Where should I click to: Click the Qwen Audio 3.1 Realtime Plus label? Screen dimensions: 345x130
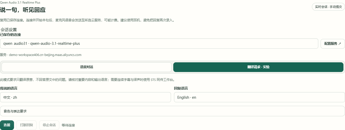(20, 3)
